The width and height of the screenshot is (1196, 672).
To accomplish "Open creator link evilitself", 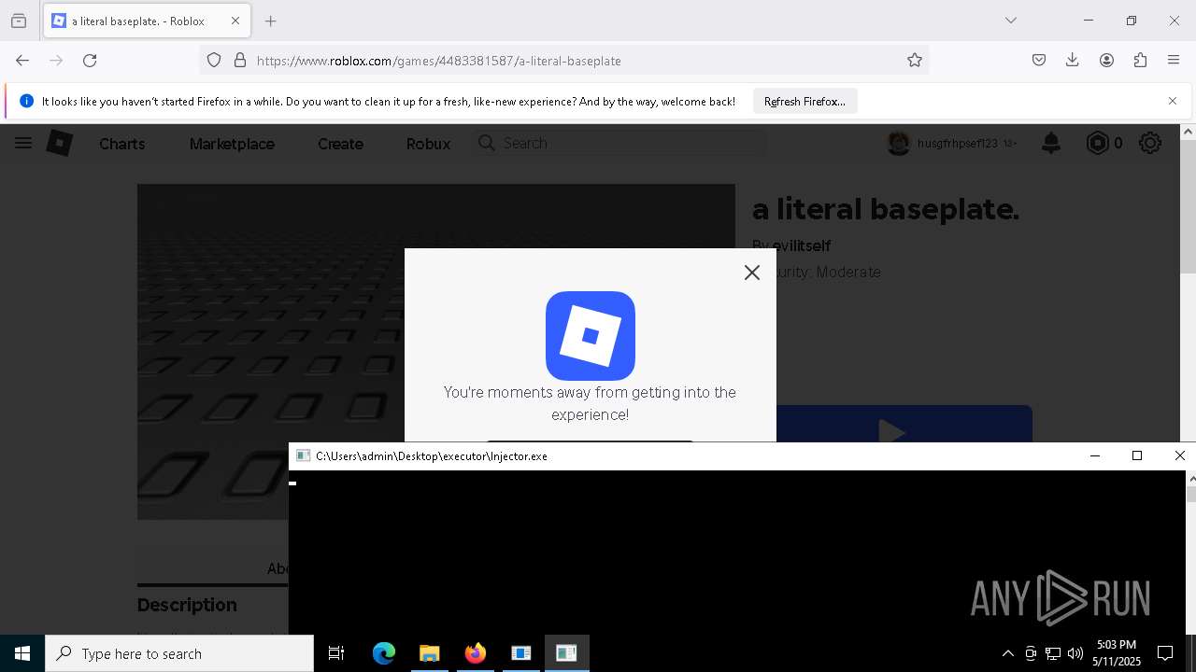I will (x=802, y=245).
